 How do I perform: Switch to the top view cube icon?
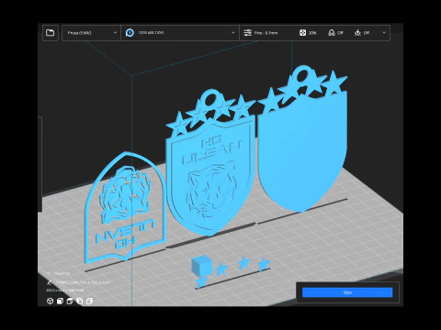70,302
